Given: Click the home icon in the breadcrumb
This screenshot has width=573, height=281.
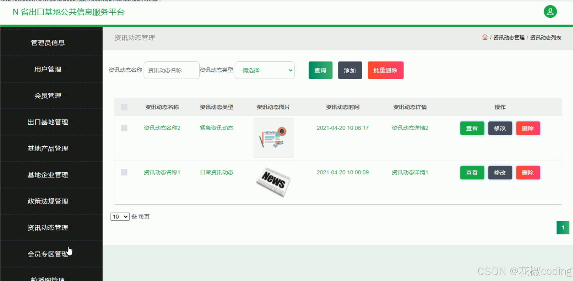Looking at the screenshot, I should (x=485, y=37).
